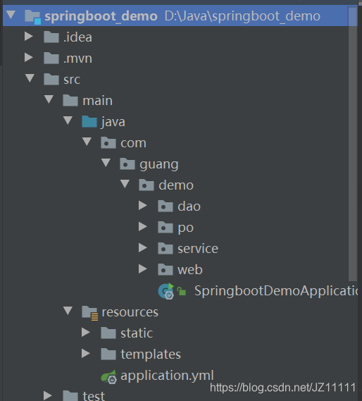Expand the templates folder

coord(86,354)
